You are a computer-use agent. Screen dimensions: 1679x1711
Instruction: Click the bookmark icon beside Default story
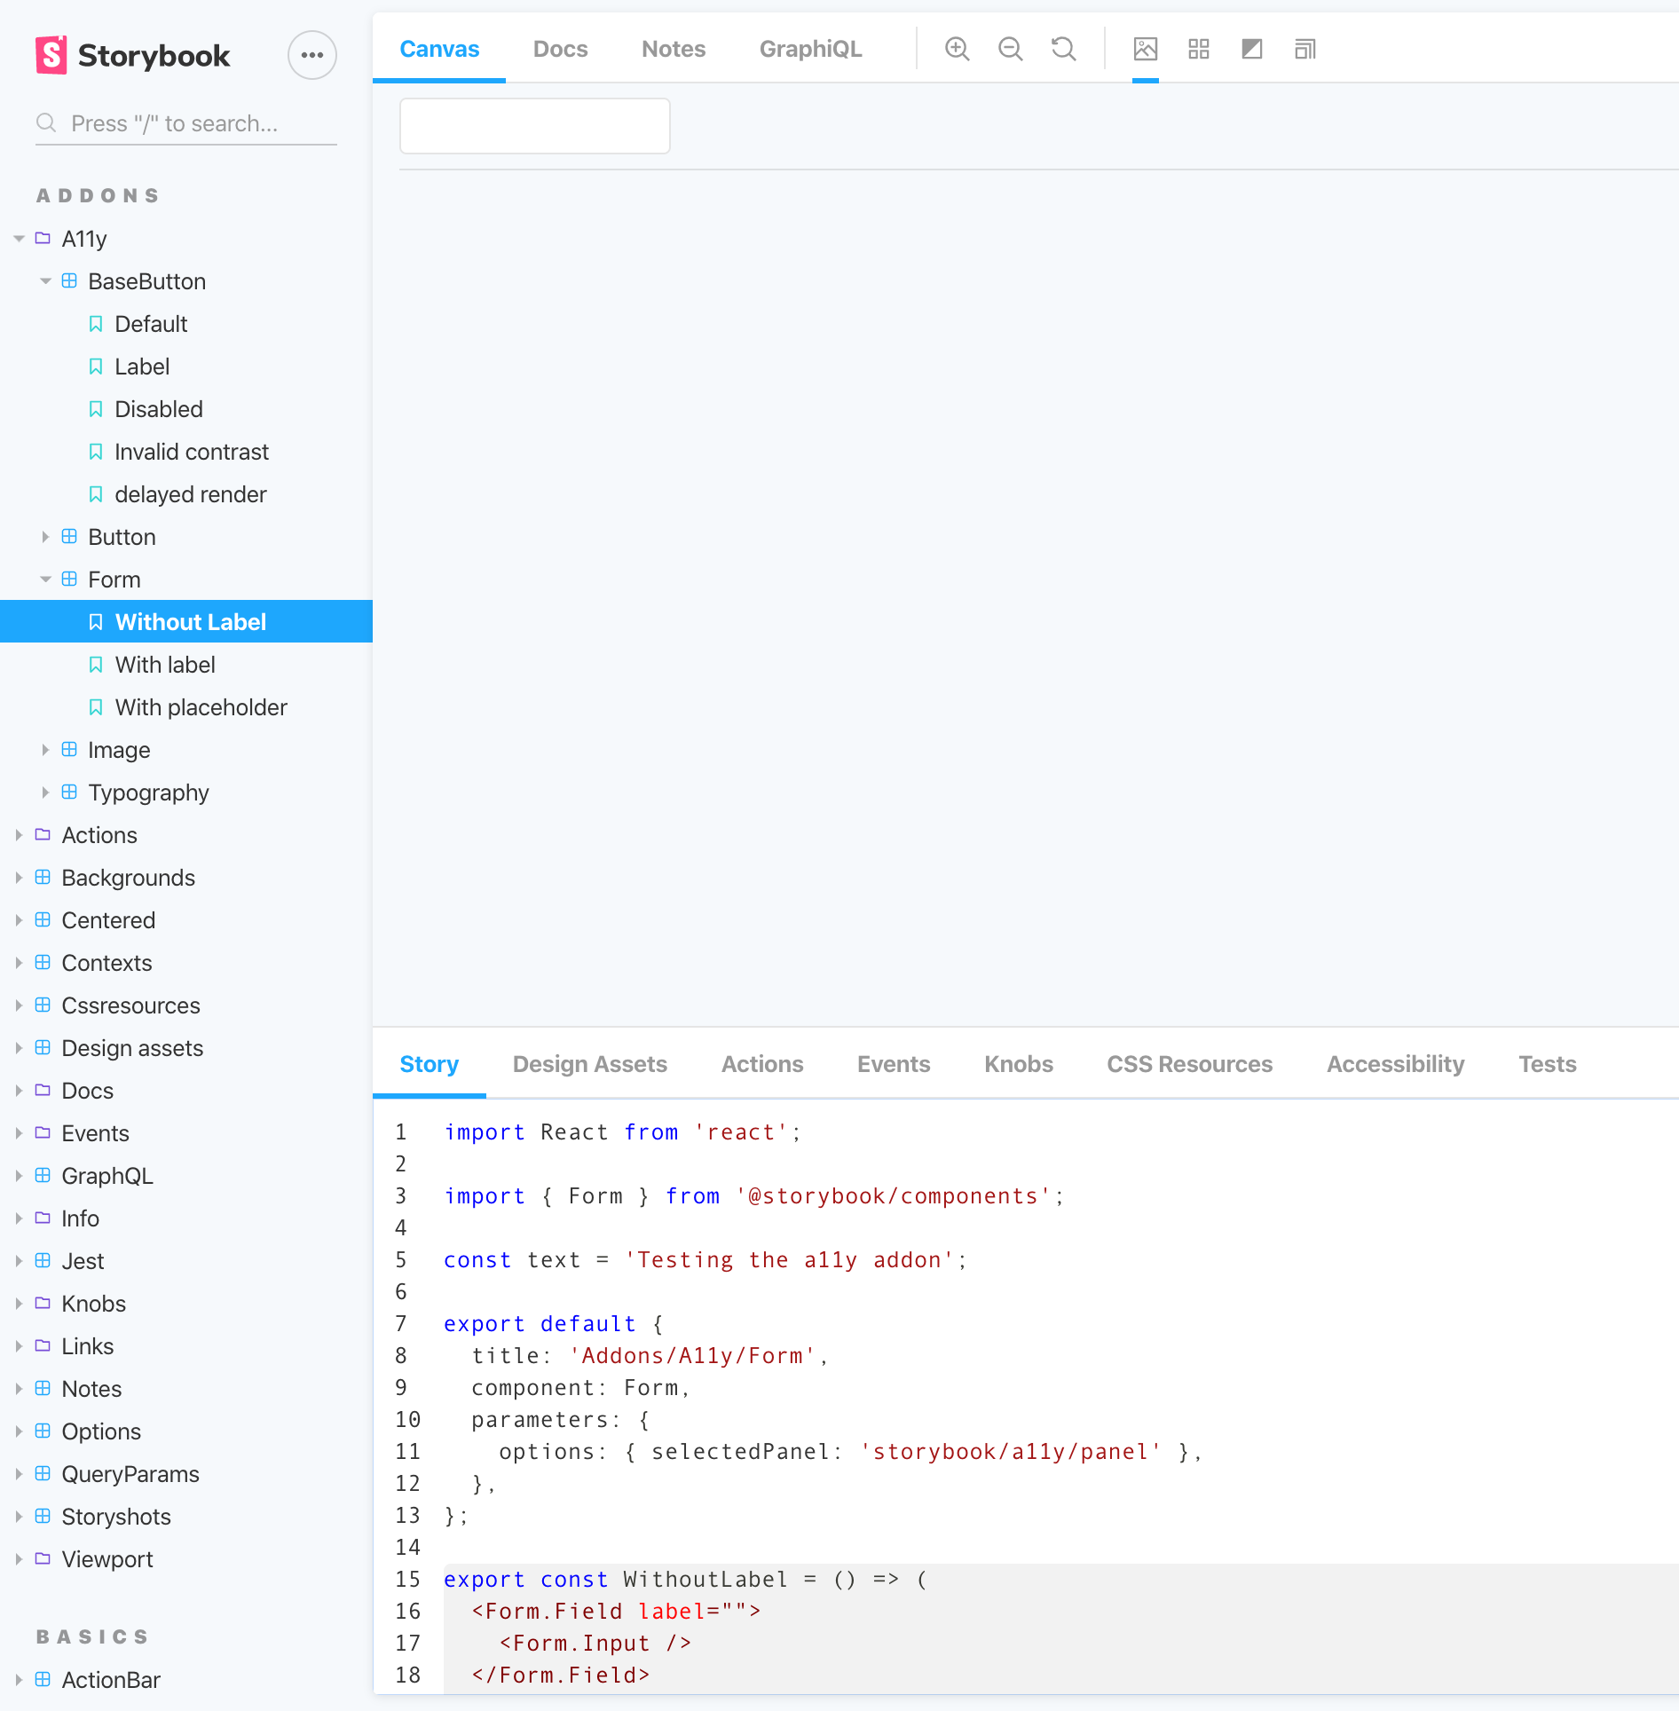(x=96, y=324)
